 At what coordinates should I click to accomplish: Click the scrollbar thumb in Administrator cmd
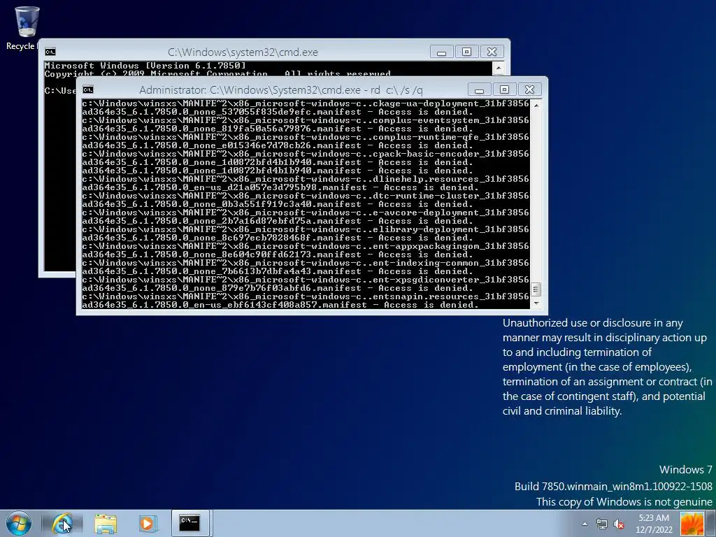pos(536,289)
